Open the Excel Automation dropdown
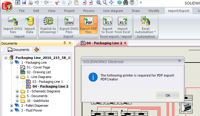 pos(146,25)
